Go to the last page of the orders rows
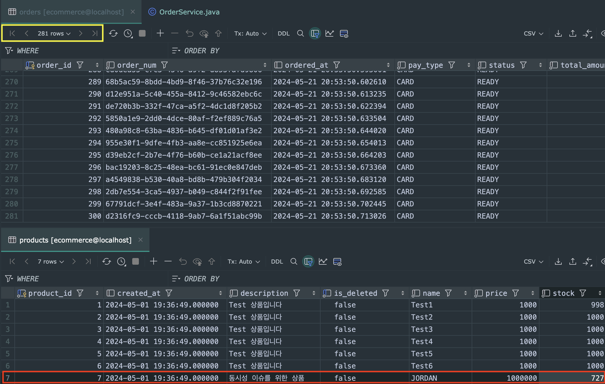 click(x=95, y=34)
